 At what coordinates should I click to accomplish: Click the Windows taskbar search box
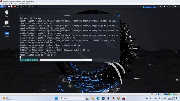coord(72,98)
